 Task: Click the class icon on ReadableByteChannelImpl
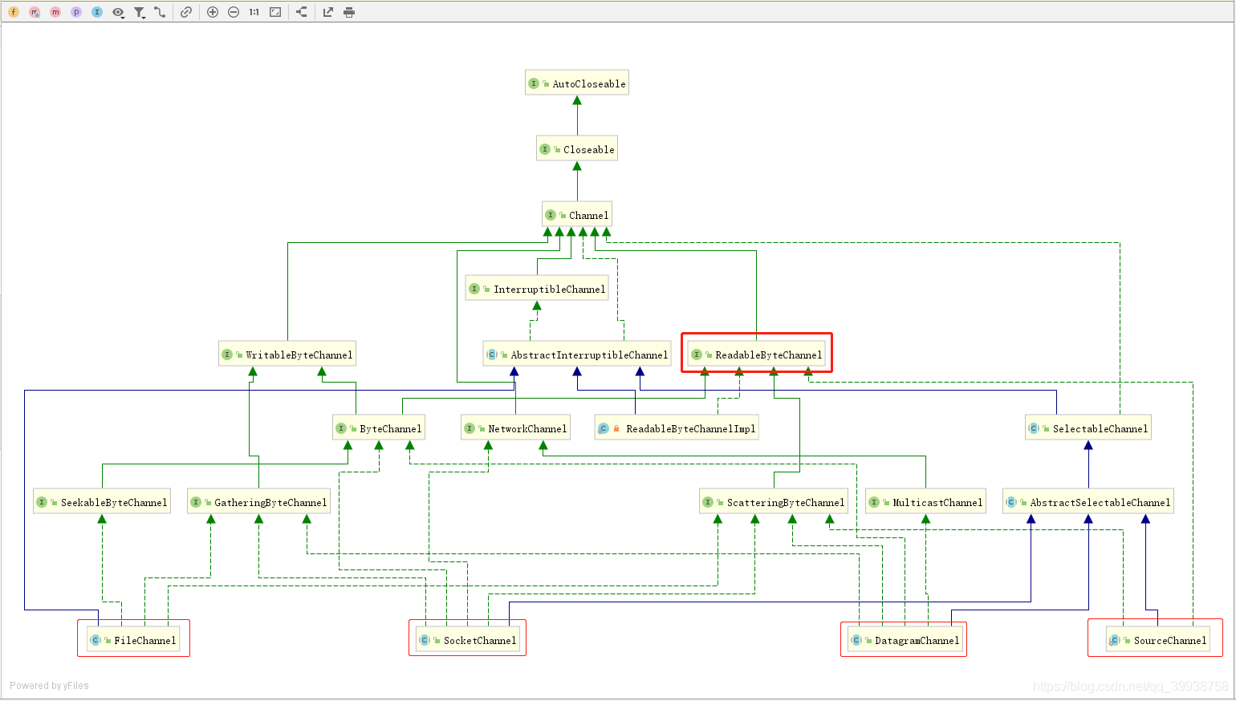[x=604, y=428]
